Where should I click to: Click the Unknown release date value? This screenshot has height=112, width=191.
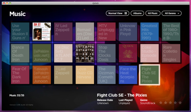pos(103,103)
